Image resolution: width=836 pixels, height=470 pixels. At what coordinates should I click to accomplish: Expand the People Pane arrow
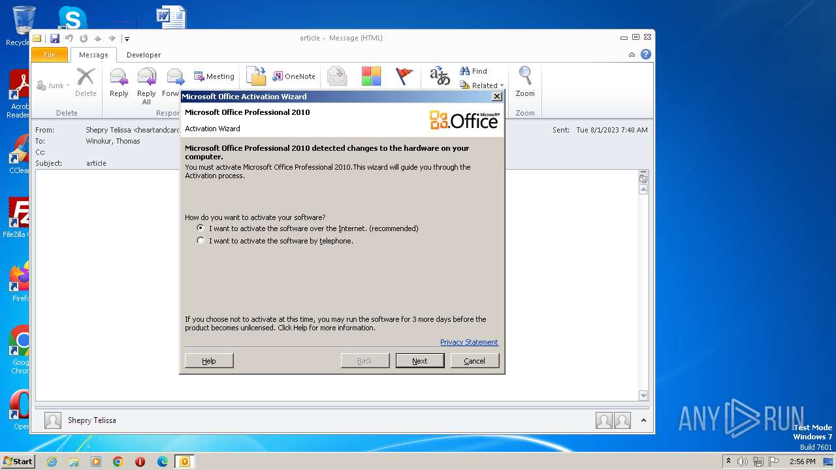tap(643, 421)
